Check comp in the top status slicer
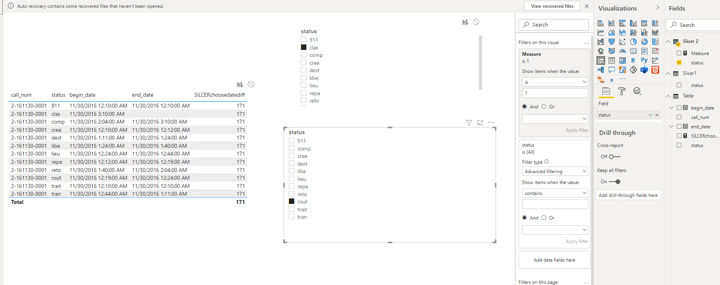Image resolution: width=720 pixels, height=285 pixels. (x=304, y=55)
